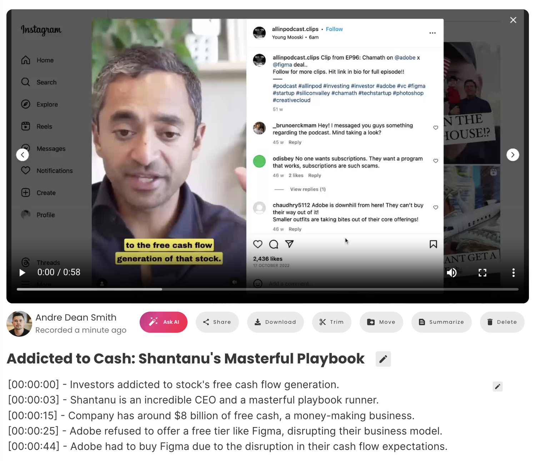
Task: Edit the summary text pencil icon
Action: [x=497, y=386]
